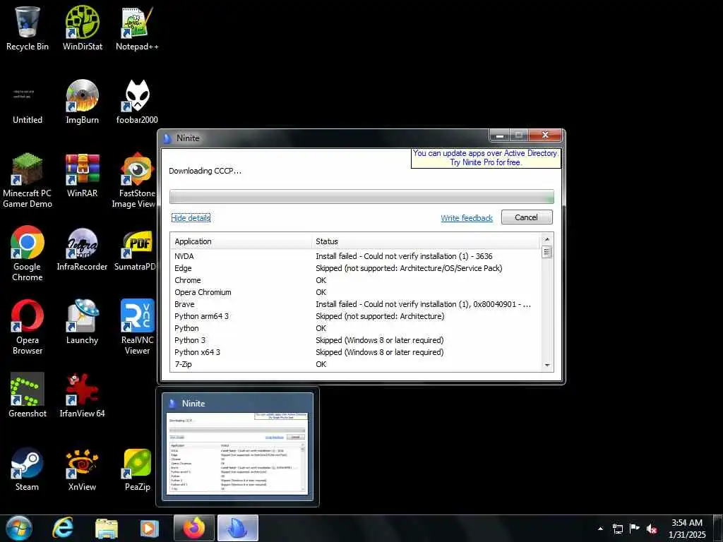Click Hide details link in Ninite
Image resolution: width=723 pixels, height=542 pixels.
(x=191, y=218)
